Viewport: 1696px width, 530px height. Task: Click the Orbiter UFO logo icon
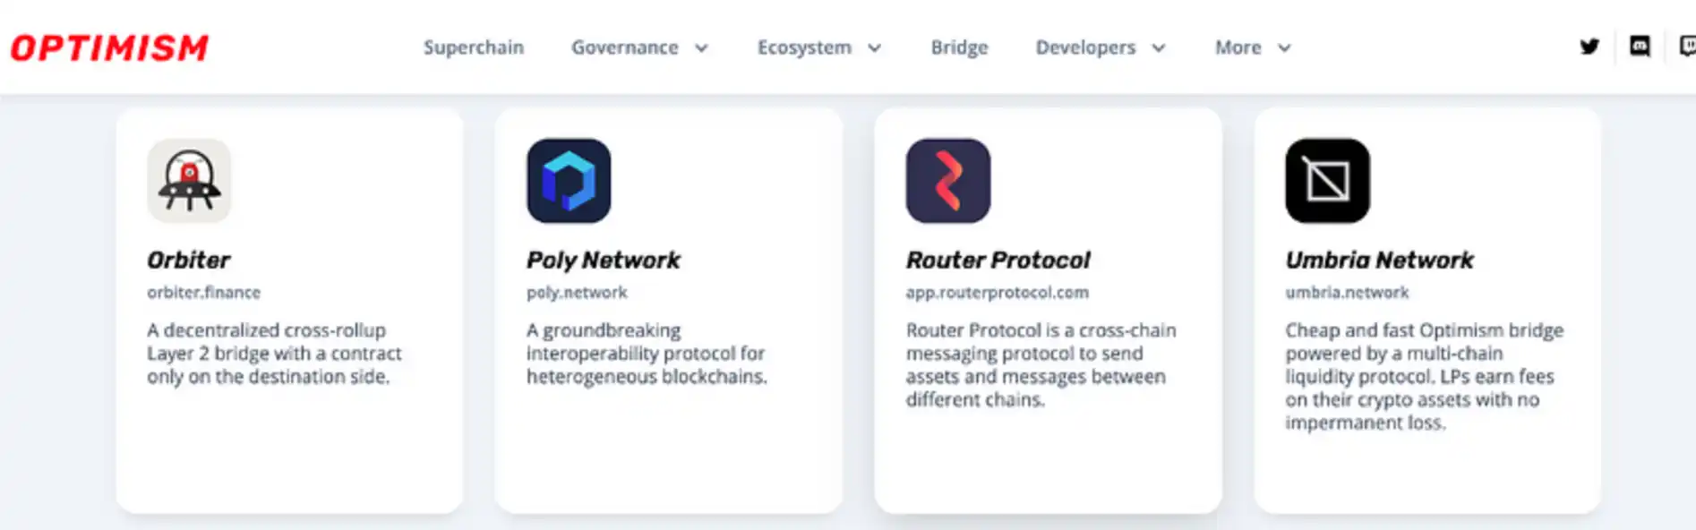pyautogui.click(x=189, y=181)
